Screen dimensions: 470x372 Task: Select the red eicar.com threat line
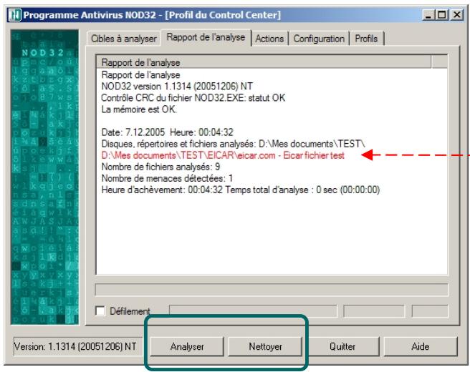223,155
